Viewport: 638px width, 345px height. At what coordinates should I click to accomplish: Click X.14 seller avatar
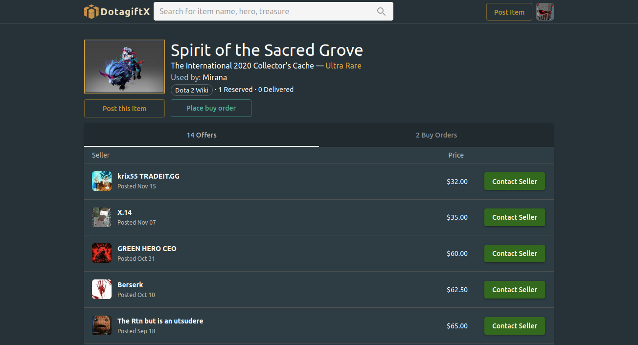click(x=102, y=217)
